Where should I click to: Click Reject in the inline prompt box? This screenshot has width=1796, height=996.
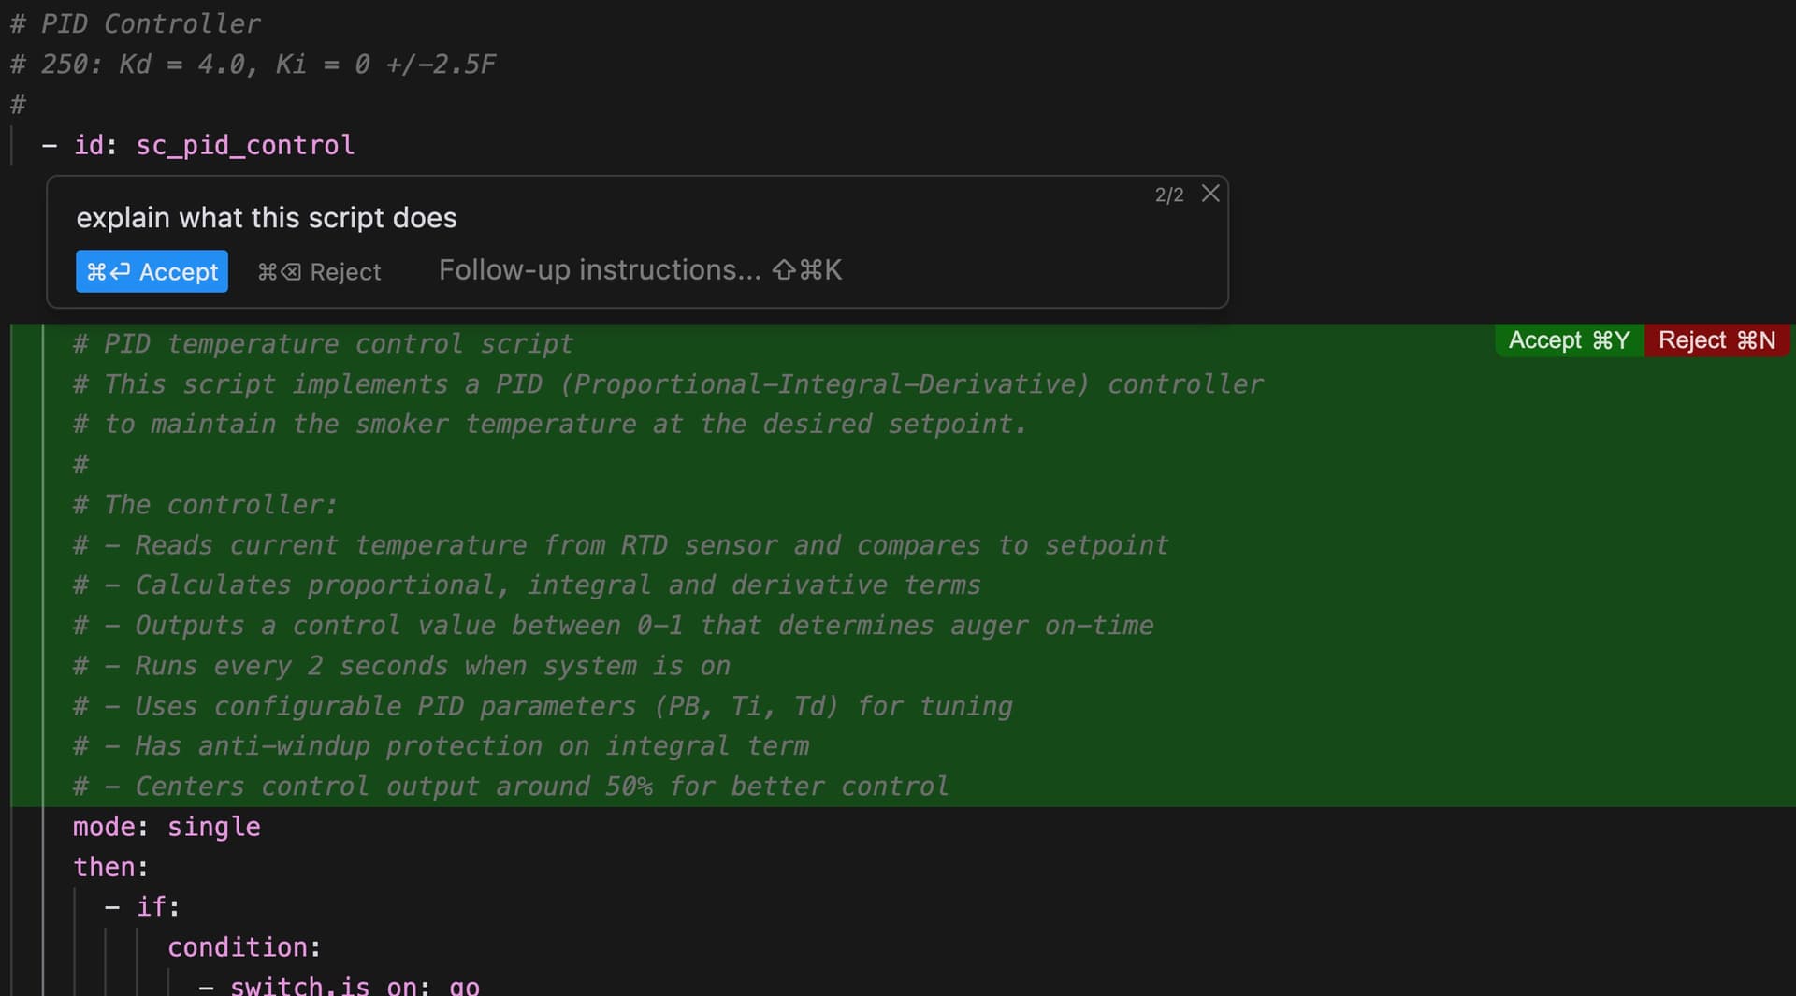tap(320, 271)
